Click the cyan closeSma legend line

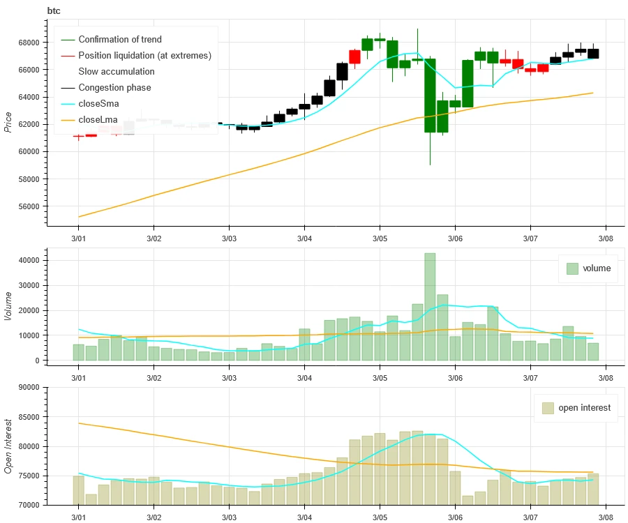[x=68, y=104]
